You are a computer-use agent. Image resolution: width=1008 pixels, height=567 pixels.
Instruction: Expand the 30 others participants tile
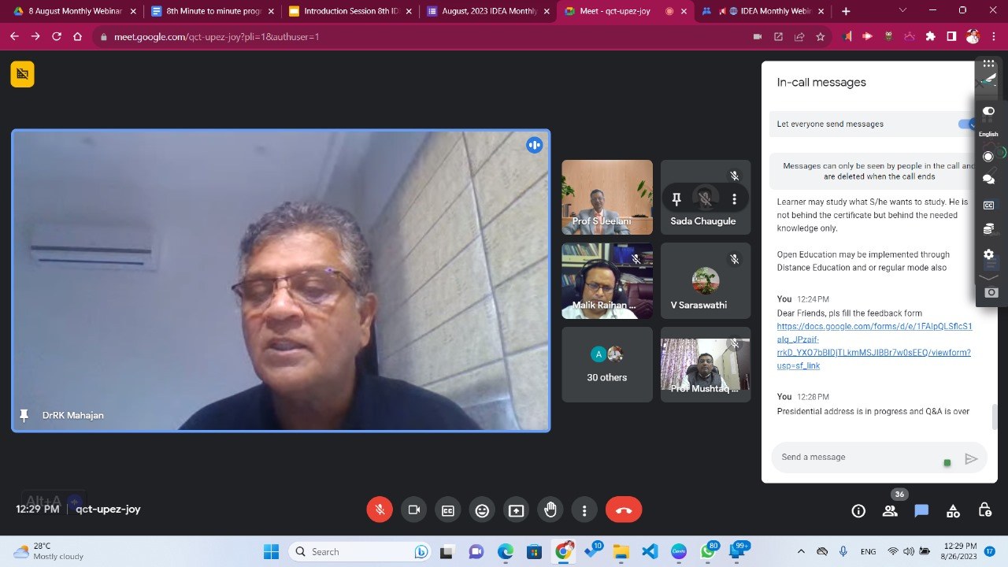606,365
